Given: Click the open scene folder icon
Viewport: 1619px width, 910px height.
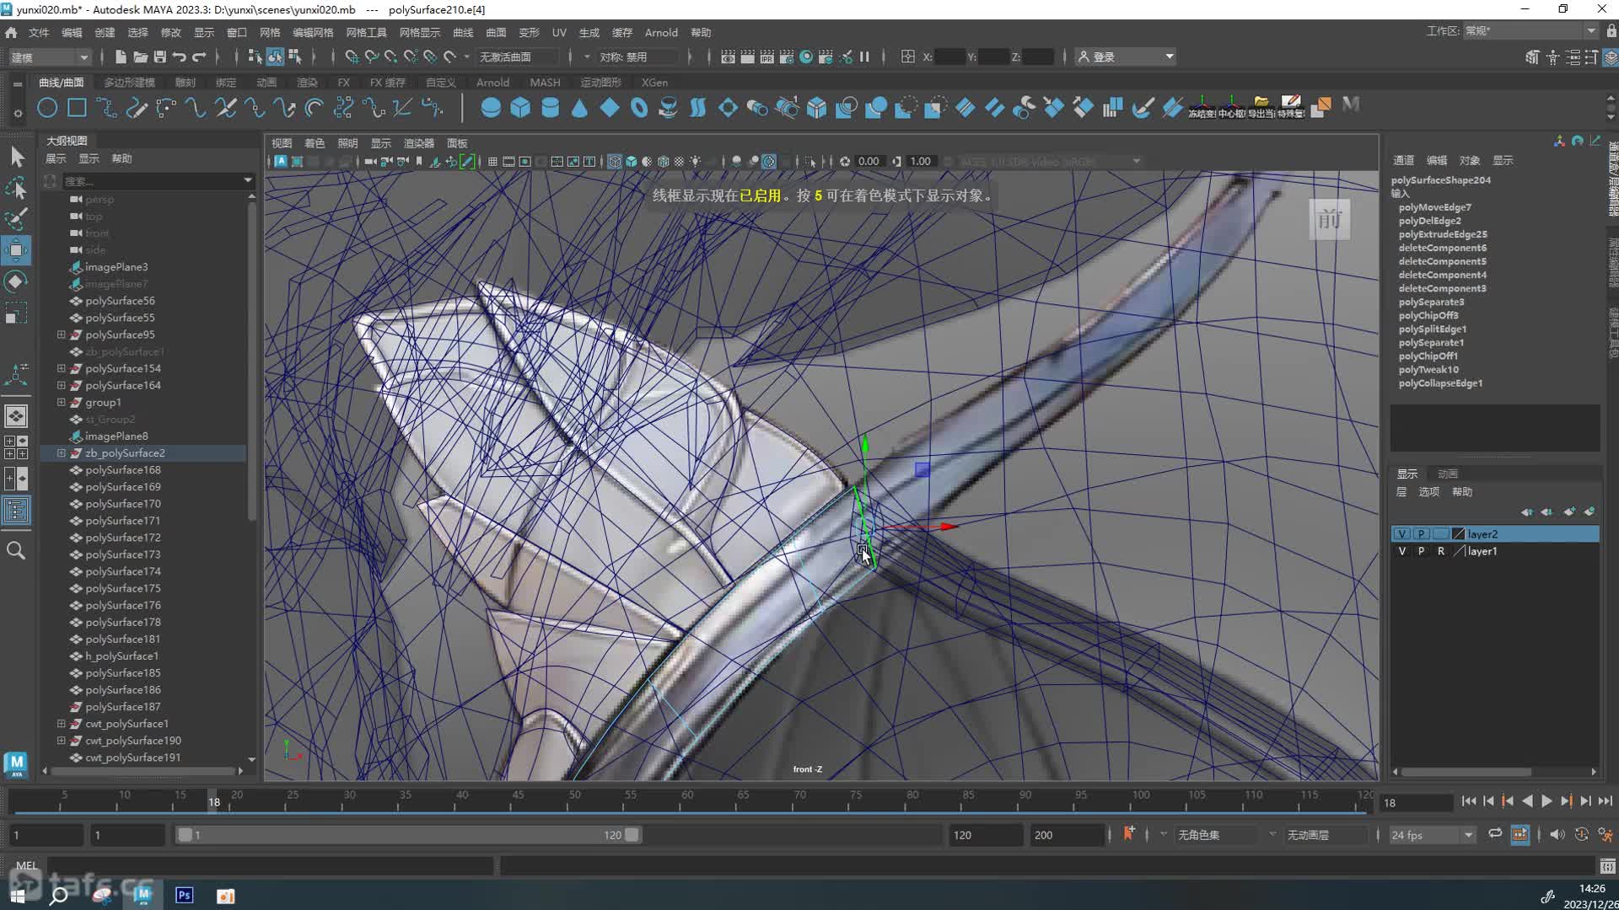Looking at the screenshot, I should tap(140, 56).
